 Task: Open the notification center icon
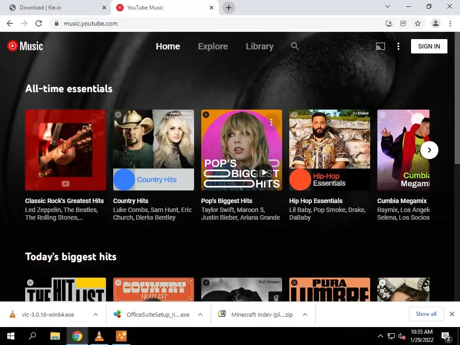446,337
